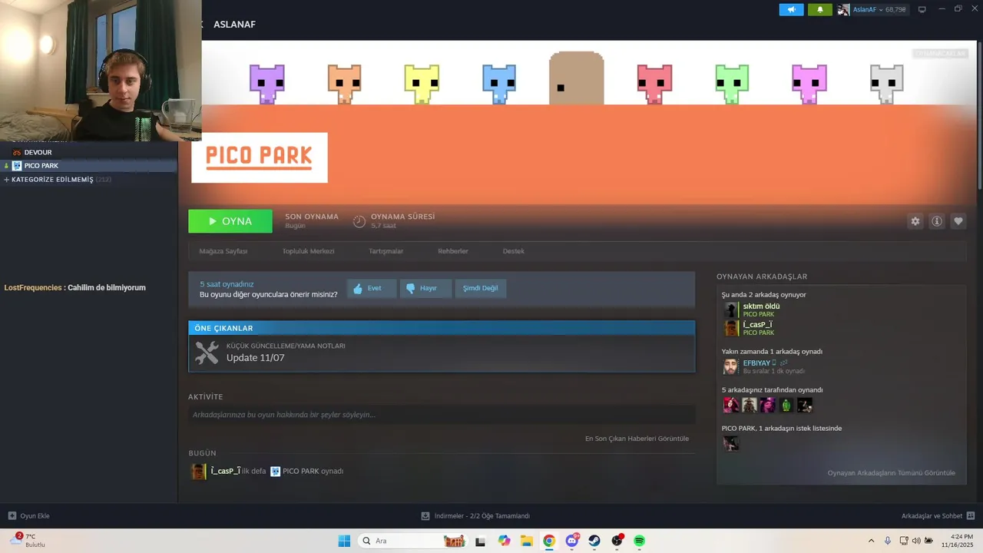Click the green parrot friend avatar
Image resolution: width=983 pixels, height=553 pixels.
pyautogui.click(x=786, y=405)
